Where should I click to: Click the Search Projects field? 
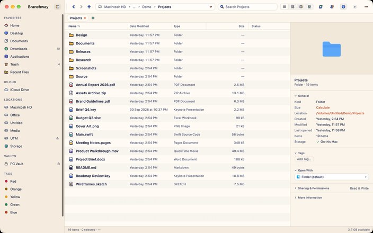pos(247,7)
